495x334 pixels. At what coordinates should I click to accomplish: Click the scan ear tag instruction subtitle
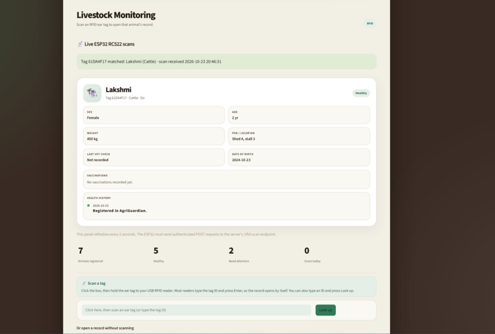pos(115,25)
